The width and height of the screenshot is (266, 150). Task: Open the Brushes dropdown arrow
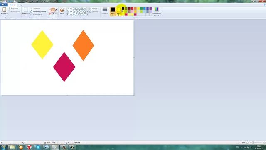pyautogui.click(x=62, y=15)
